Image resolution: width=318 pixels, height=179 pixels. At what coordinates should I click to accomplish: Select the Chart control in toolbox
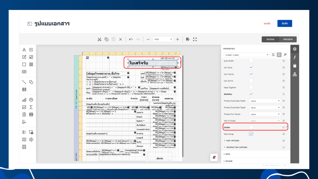(x=24, y=100)
